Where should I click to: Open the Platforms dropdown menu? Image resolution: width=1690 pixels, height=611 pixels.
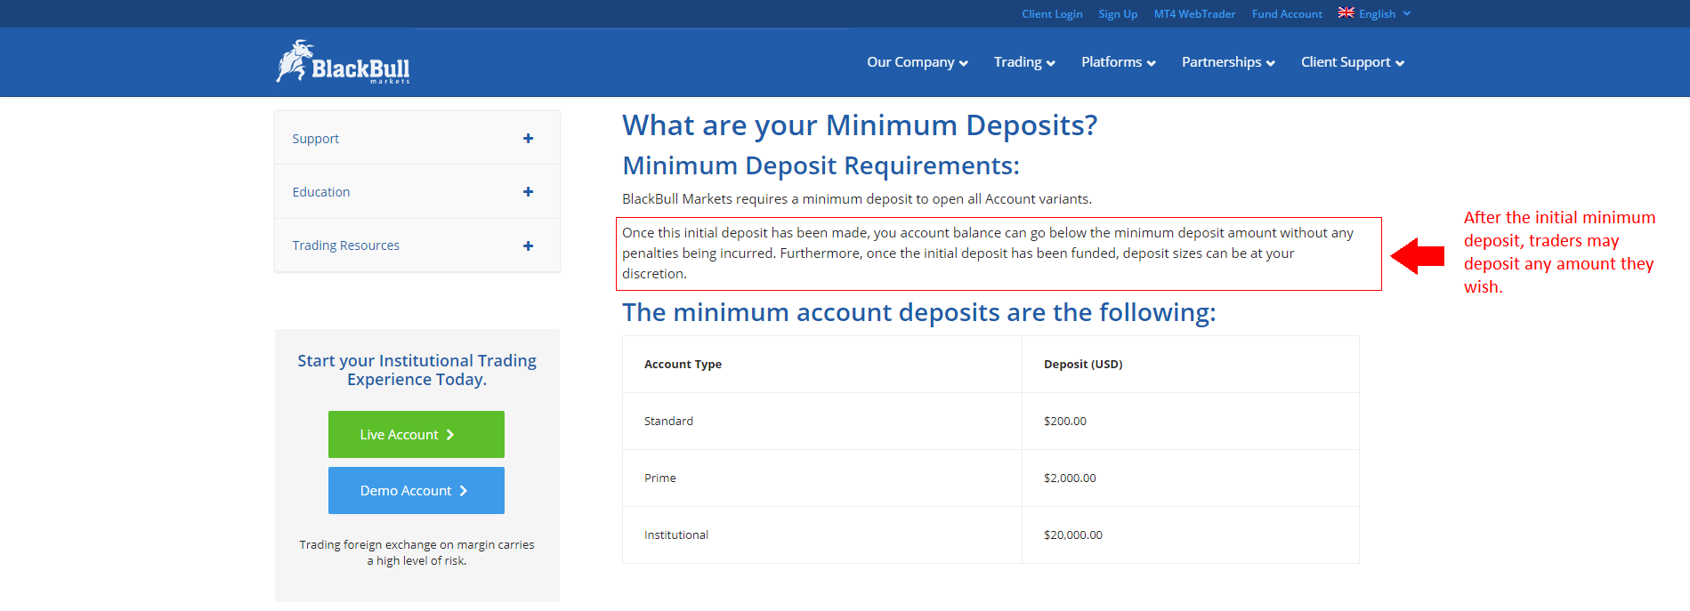click(x=1118, y=62)
